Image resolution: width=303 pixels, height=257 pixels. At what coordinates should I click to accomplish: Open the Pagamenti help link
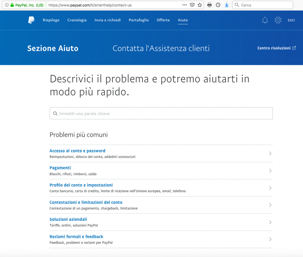pyautogui.click(x=60, y=168)
